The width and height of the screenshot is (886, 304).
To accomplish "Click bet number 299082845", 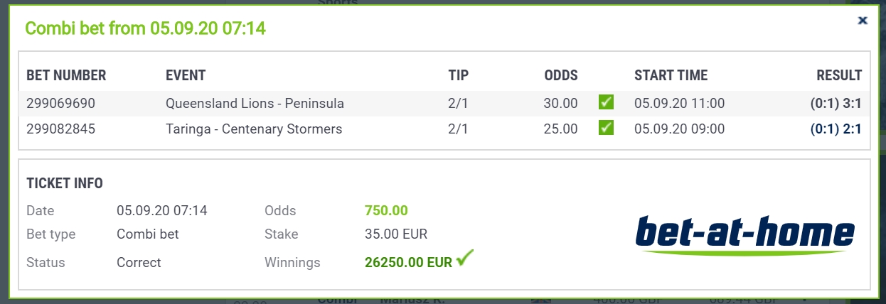I will (60, 129).
